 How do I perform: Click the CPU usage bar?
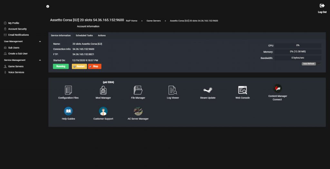point(298,45)
